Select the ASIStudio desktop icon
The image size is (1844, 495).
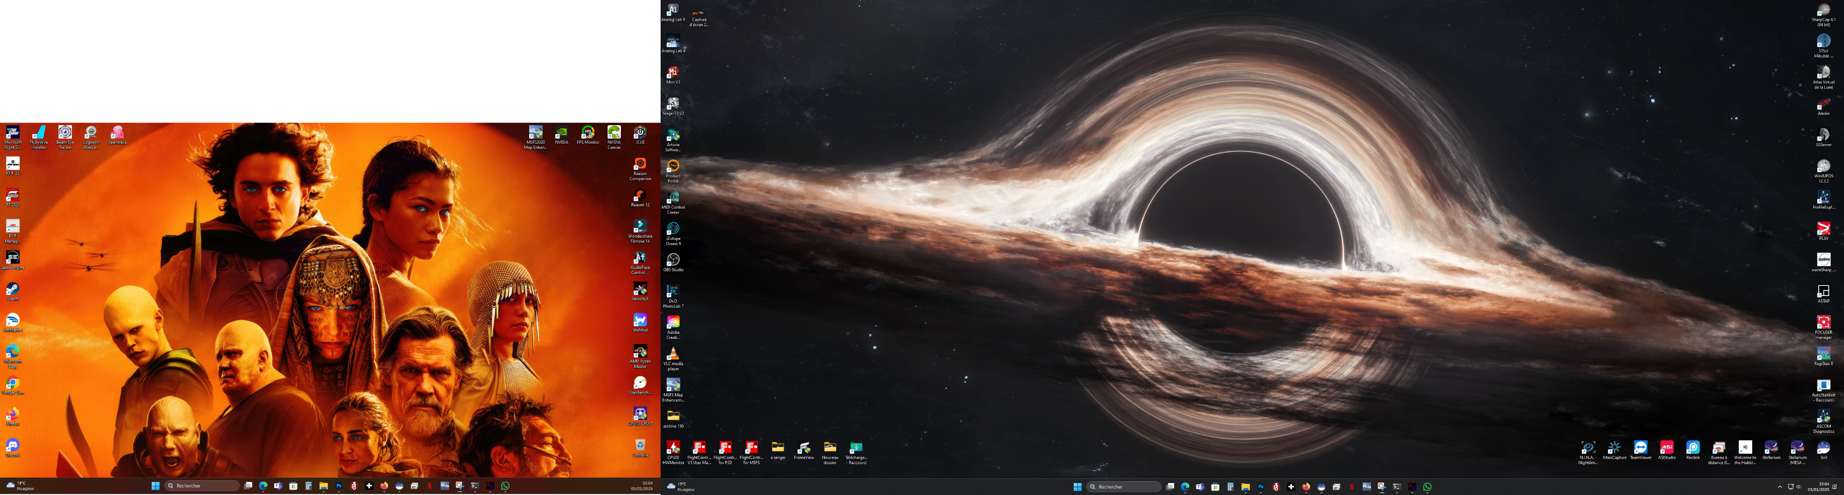tap(1667, 451)
